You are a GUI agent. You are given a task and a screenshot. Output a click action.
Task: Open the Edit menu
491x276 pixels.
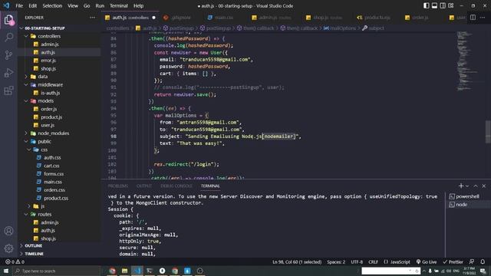[x=32, y=5]
